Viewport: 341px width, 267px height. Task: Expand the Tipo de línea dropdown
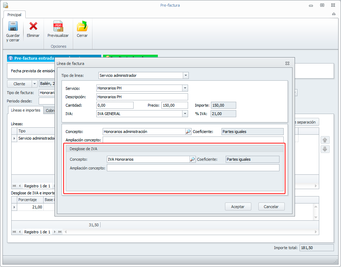[186, 75]
